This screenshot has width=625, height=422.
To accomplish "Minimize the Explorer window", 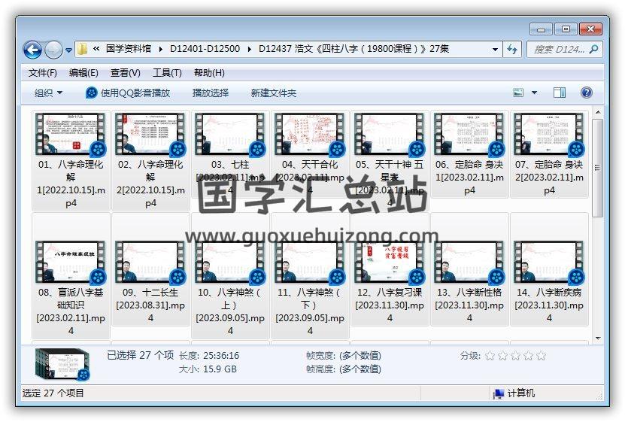I will 541,29.
